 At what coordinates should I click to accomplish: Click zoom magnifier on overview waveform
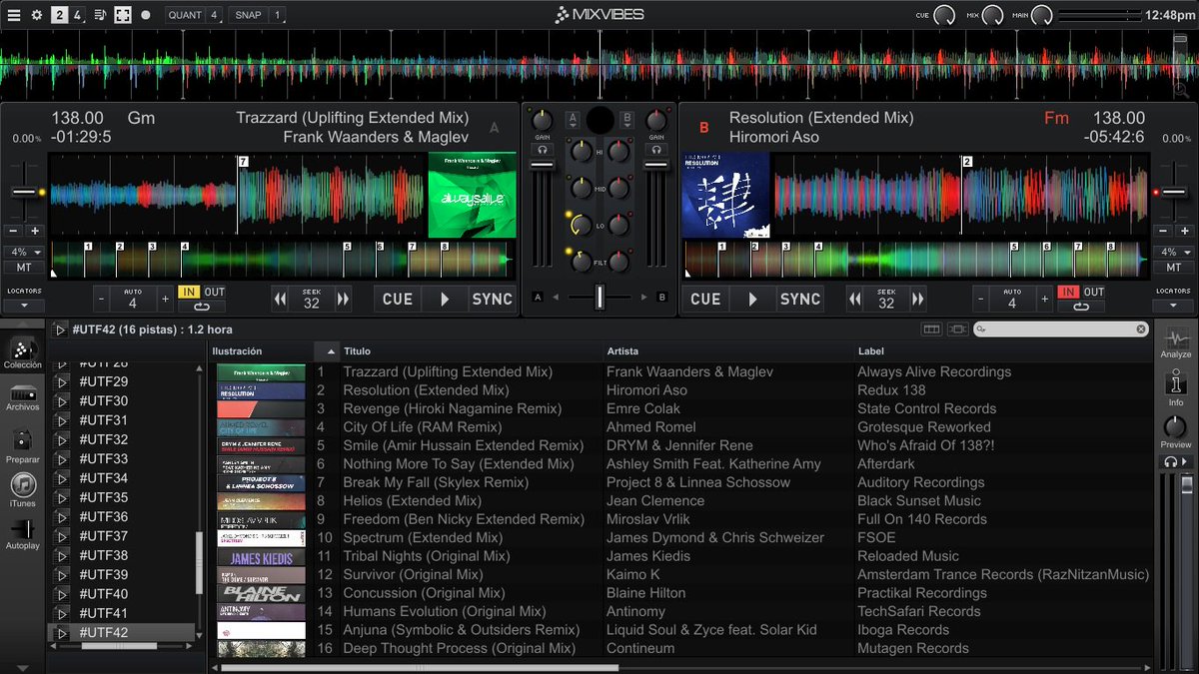pyautogui.click(x=1182, y=90)
